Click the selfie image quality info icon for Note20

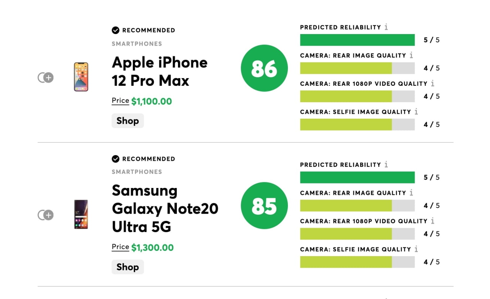pos(416,249)
